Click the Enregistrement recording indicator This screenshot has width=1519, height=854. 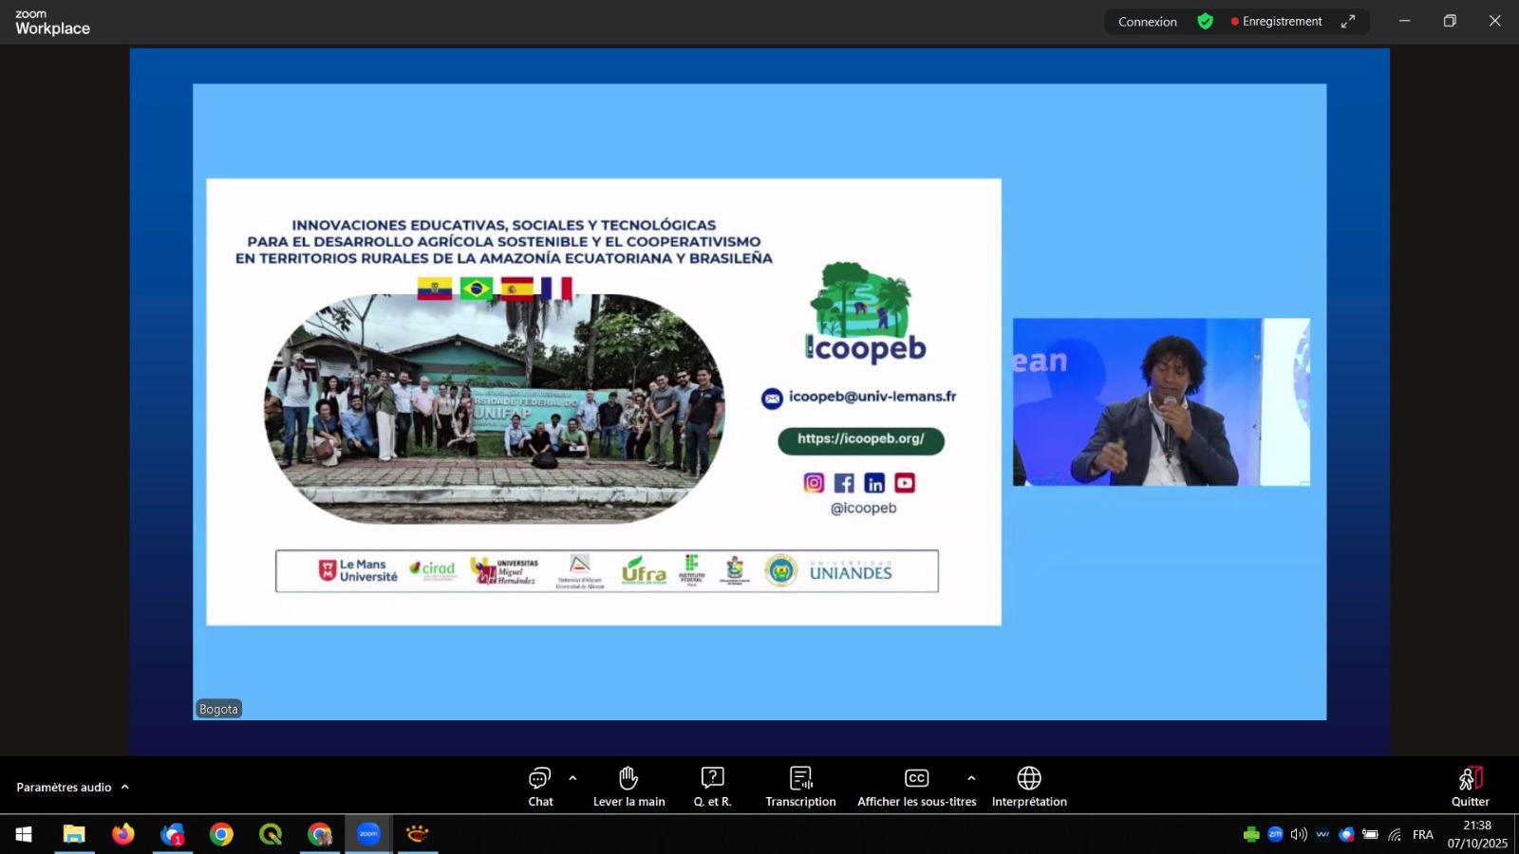1277,21
